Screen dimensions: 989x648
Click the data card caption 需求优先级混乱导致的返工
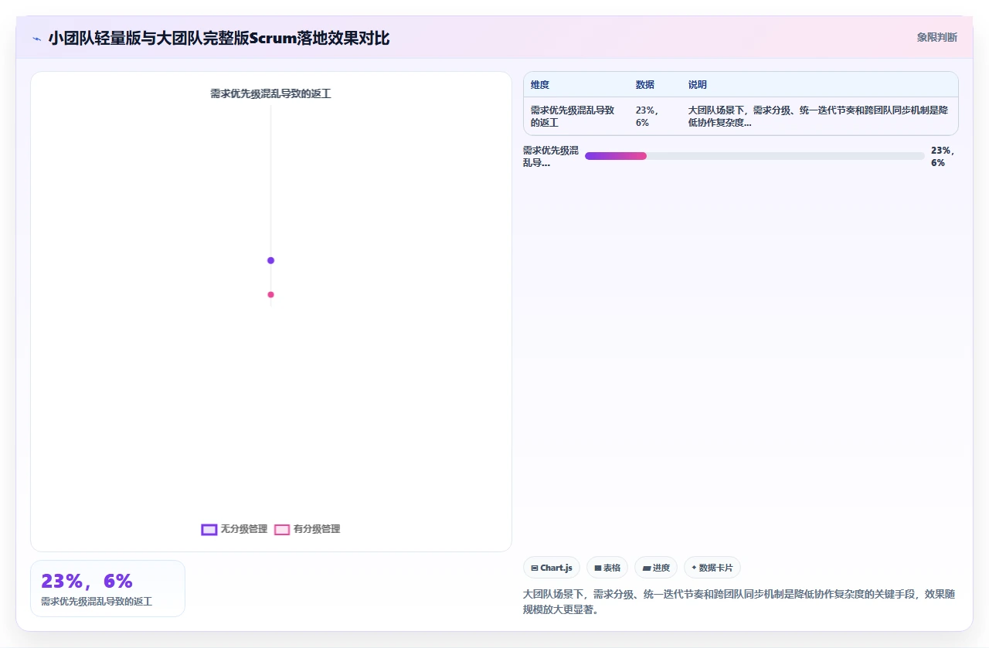(x=97, y=601)
